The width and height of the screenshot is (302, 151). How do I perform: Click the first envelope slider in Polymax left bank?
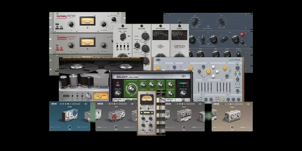coord(199,87)
